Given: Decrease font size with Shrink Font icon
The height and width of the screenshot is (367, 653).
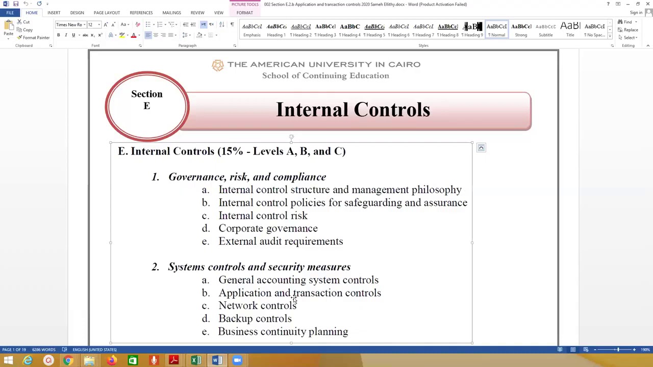Looking at the screenshot, I should point(113,24).
